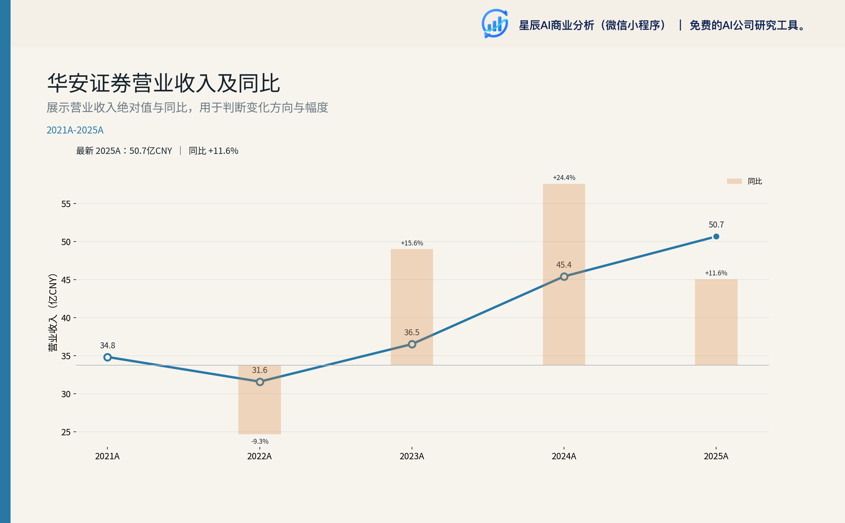The height and width of the screenshot is (523, 845).
Task: Click the 星辰AI商业分析（微信小程序）header text
Action: (x=593, y=25)
